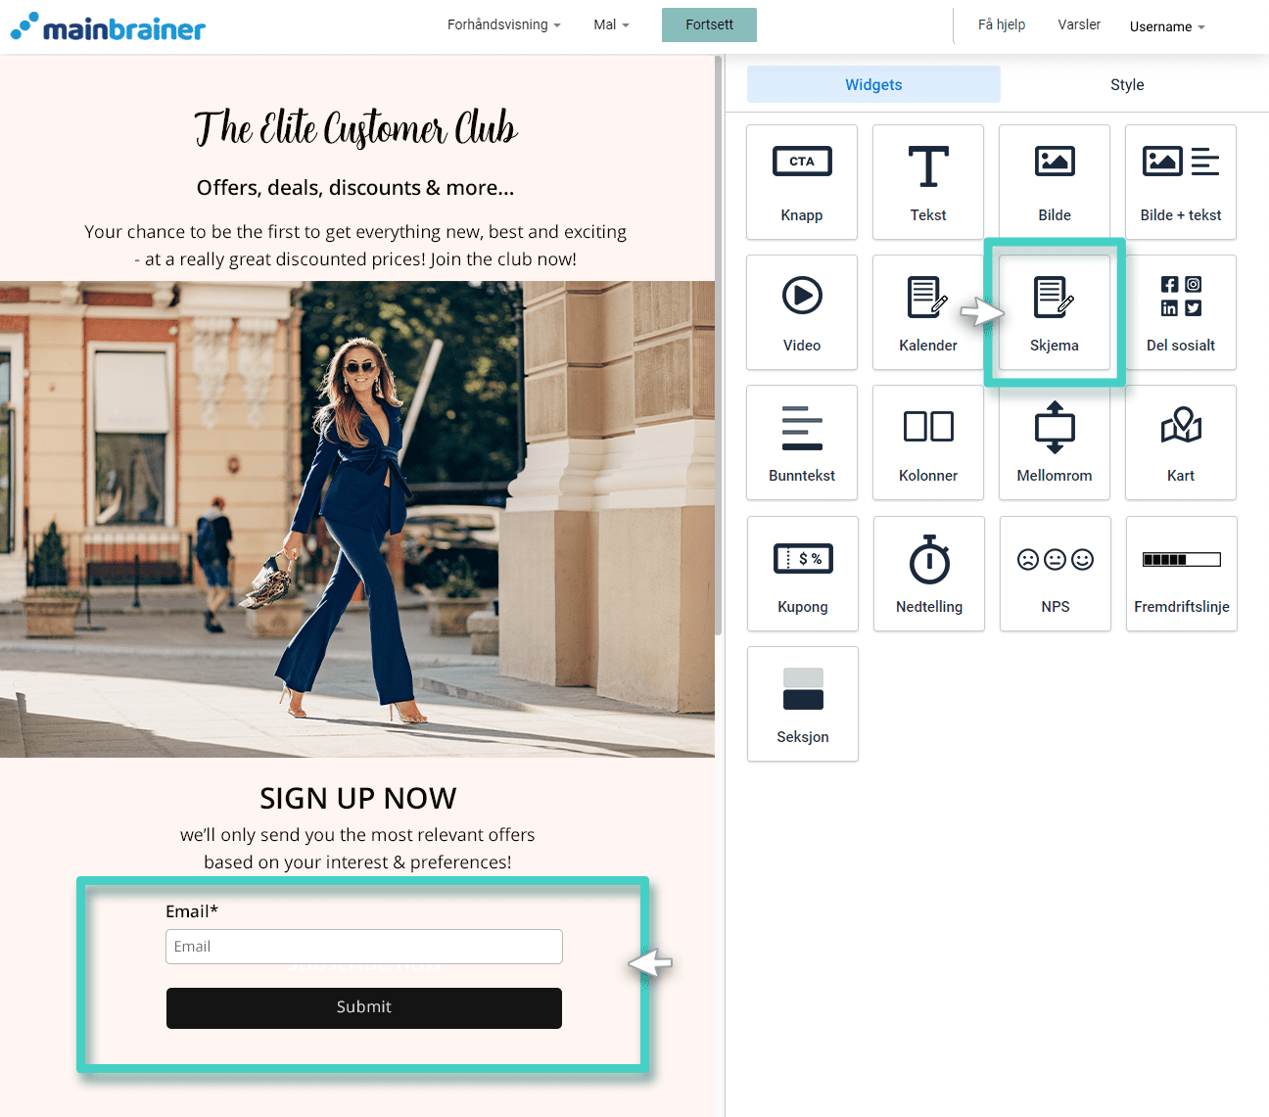
Task: Choose the Bilde image widget
Action: [x=1054, y=182]
